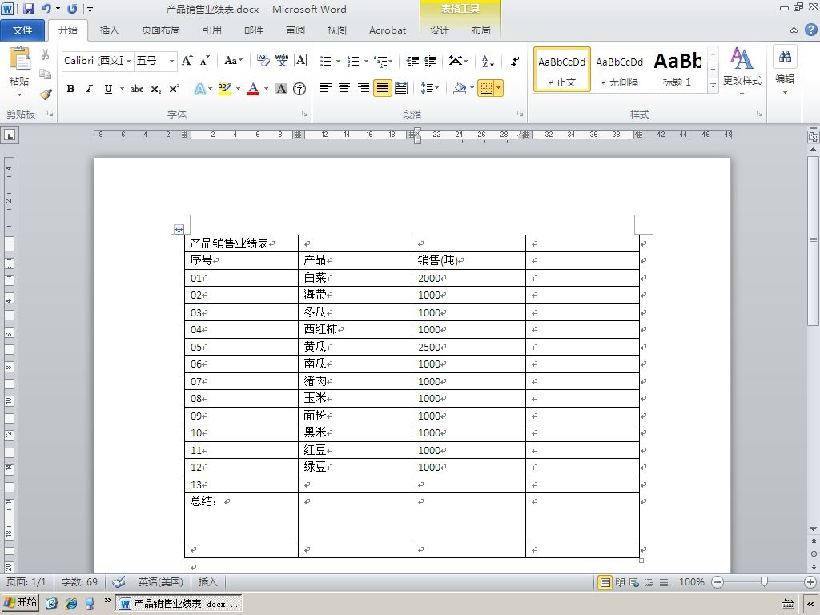Screen dimensions: 820x615
Task: Switch to Full Screen Reading view
Action: (x=621, y=582)
